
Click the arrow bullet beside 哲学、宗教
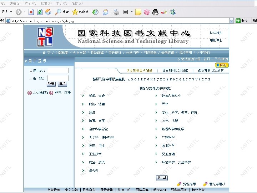coord(83,96)
